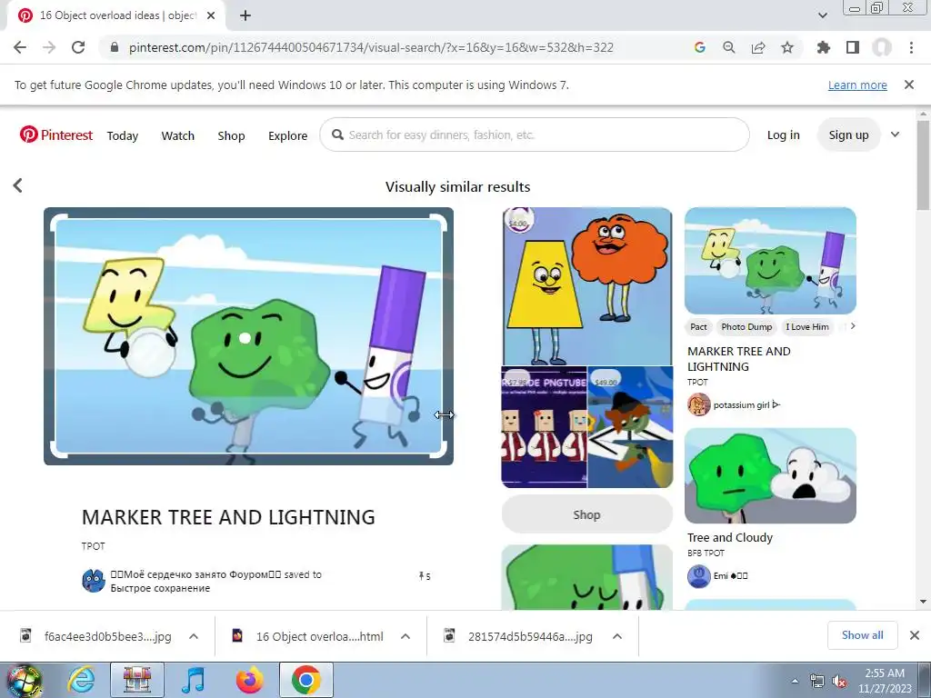The image size is (931, 698).
Task: Bookmark this page with the star icon
Action: point(787,47)
